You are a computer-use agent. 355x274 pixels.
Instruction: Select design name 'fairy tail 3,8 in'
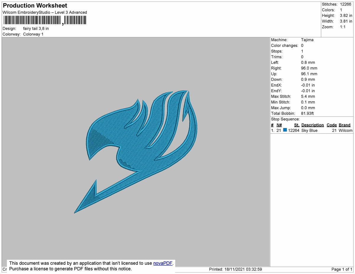coord(36,29)
